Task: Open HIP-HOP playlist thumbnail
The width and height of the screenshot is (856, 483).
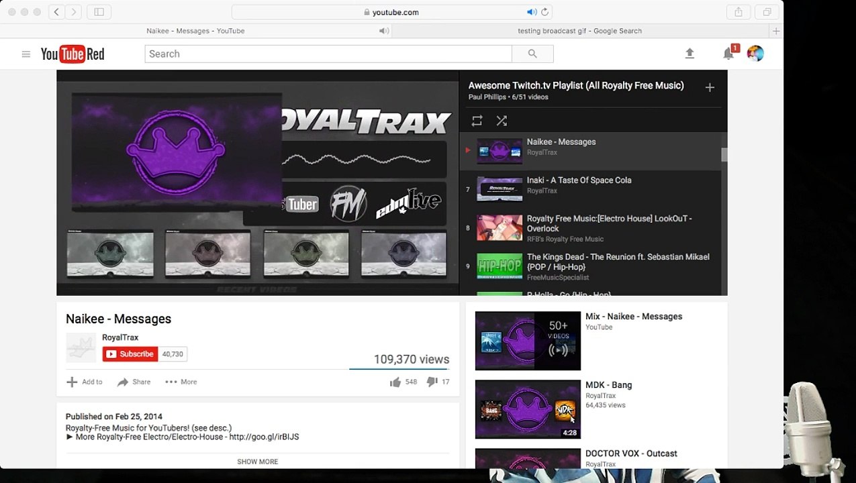Action: pyautogui.click(x=500, y=266)
